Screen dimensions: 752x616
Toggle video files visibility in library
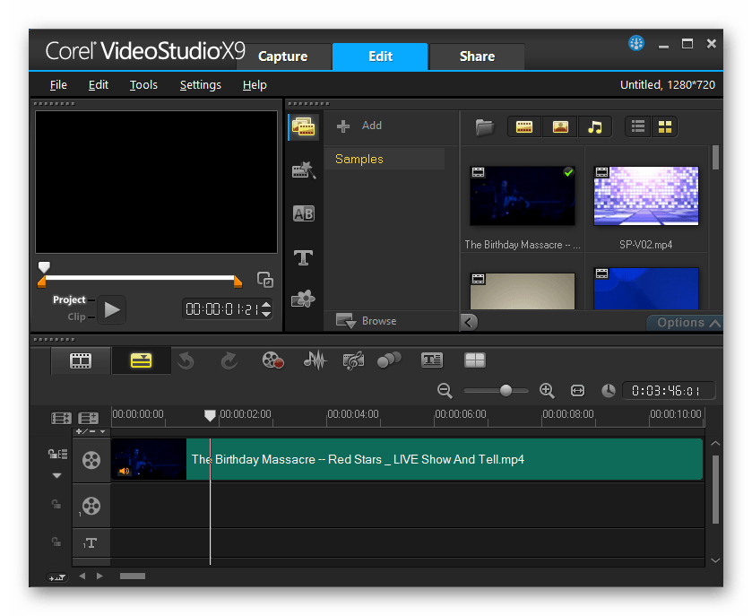[x=524, y=127]
